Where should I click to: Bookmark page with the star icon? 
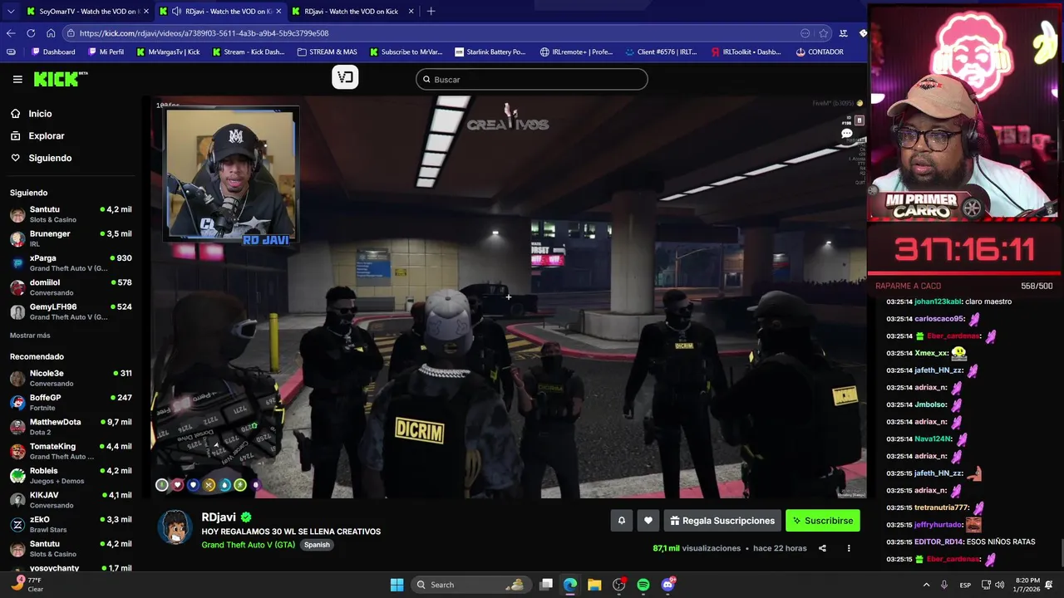point(824,33)
